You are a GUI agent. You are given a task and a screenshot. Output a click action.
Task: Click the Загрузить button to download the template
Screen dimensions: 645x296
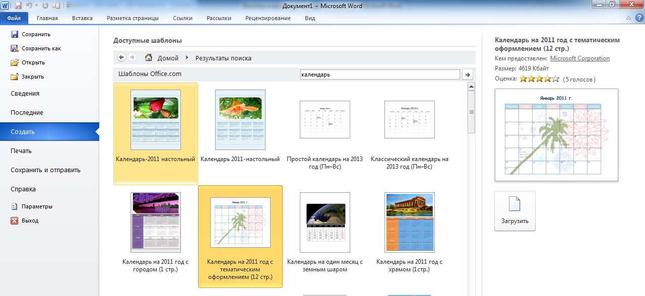pyautogui.click(x=514, y=211)
